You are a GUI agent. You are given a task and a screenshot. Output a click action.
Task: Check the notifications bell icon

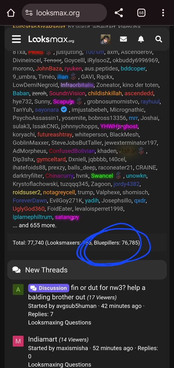pyautogui.click(x=141, y=39)
